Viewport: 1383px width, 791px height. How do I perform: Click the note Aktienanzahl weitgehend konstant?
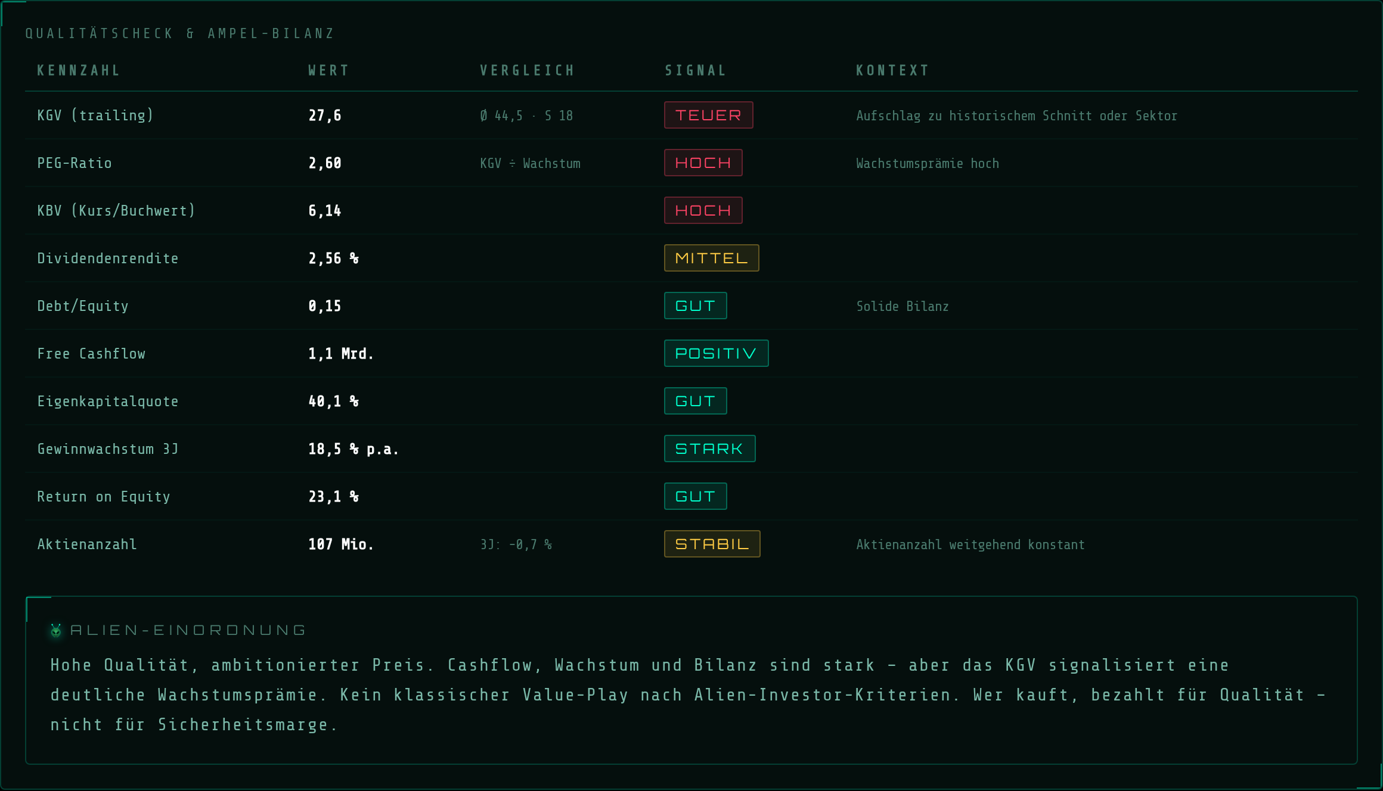(970, 544)
